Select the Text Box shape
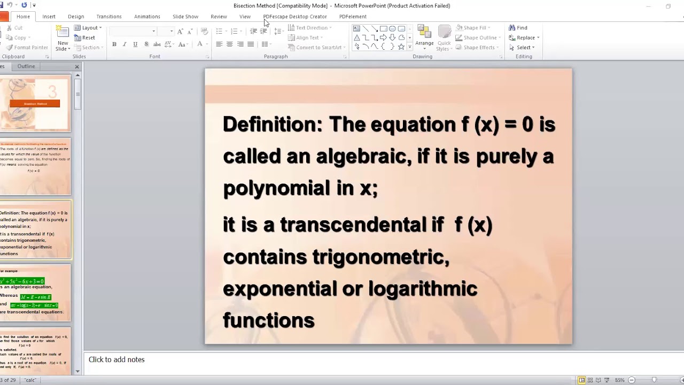The image size is (684, 385). pos(356,29)
